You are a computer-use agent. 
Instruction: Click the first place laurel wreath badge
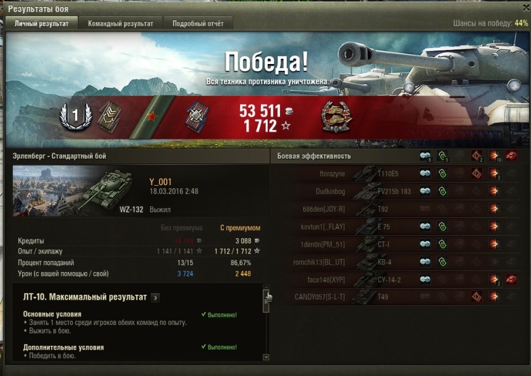coord(76,116)
